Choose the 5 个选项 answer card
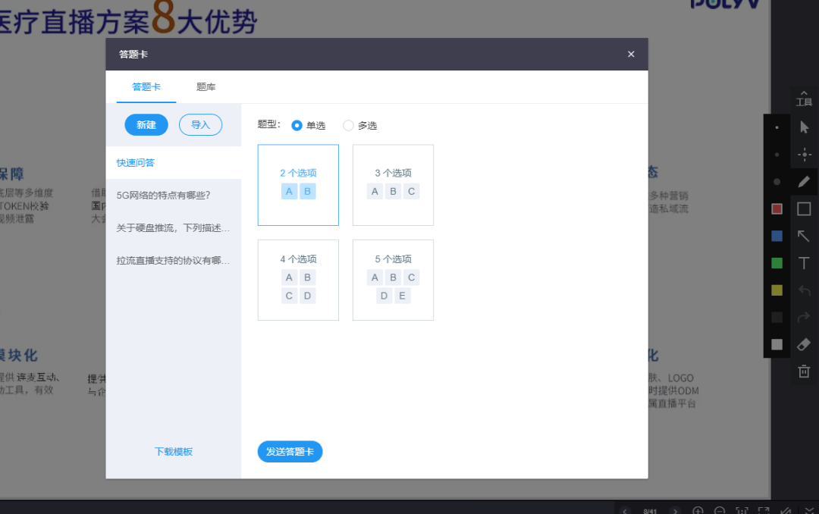 coord(393,280)
